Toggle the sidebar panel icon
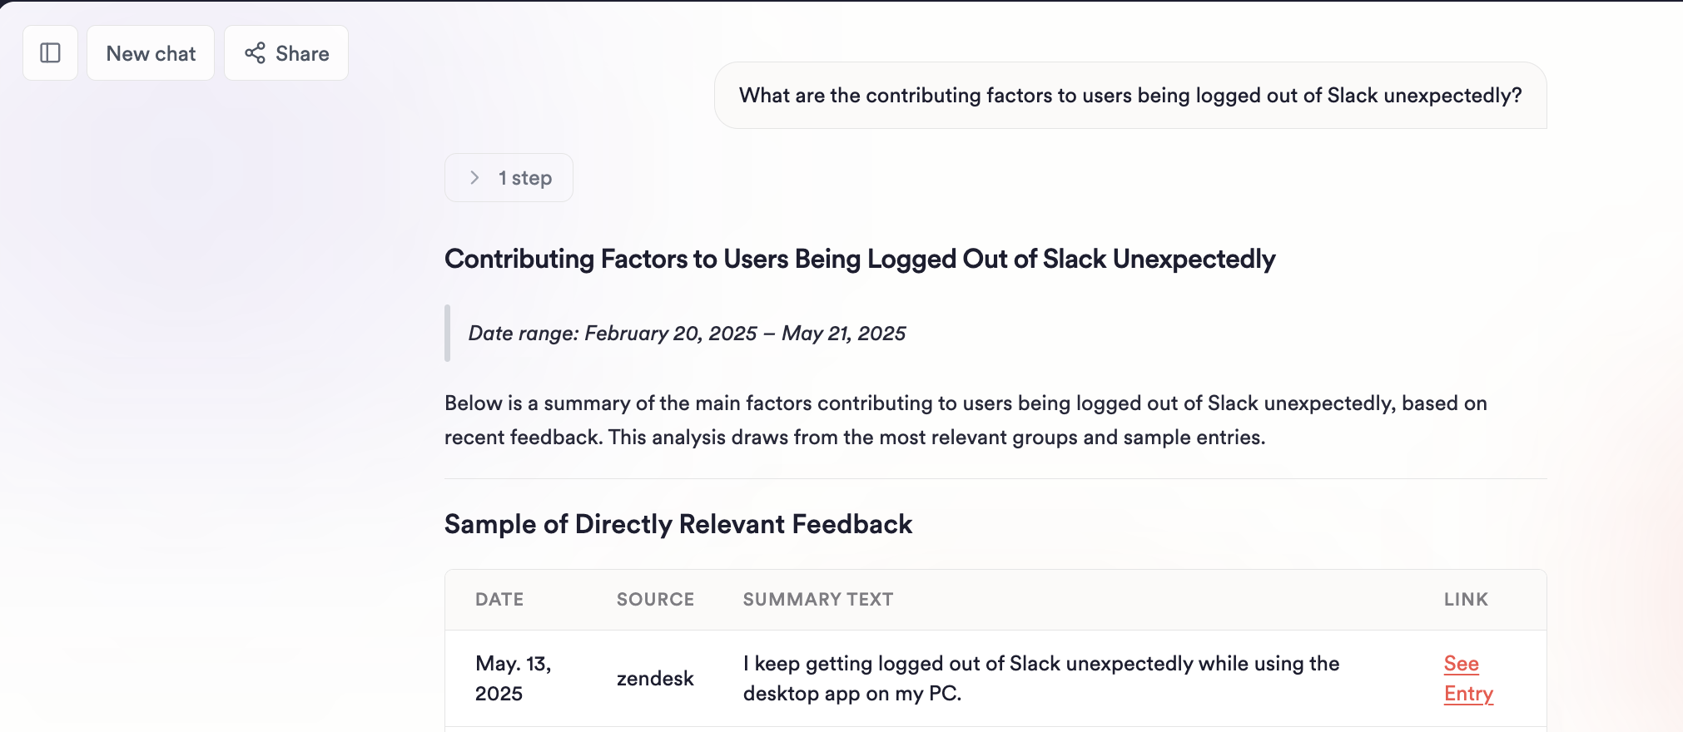1683x732 pixels. pyautogui.click(x=50, y=53)
